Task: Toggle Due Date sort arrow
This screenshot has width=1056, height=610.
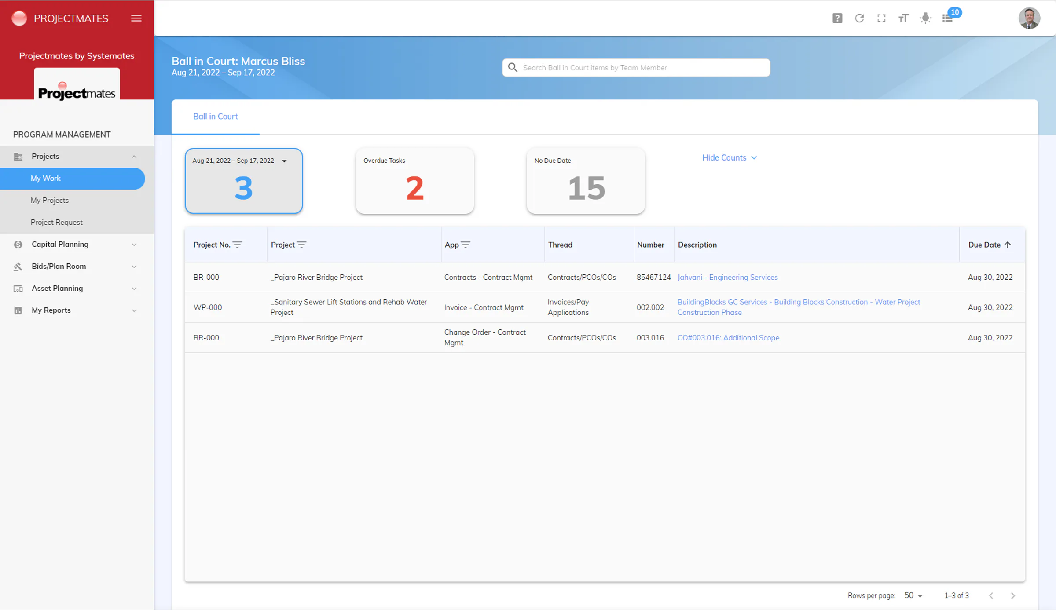Action: point(1008,245)
